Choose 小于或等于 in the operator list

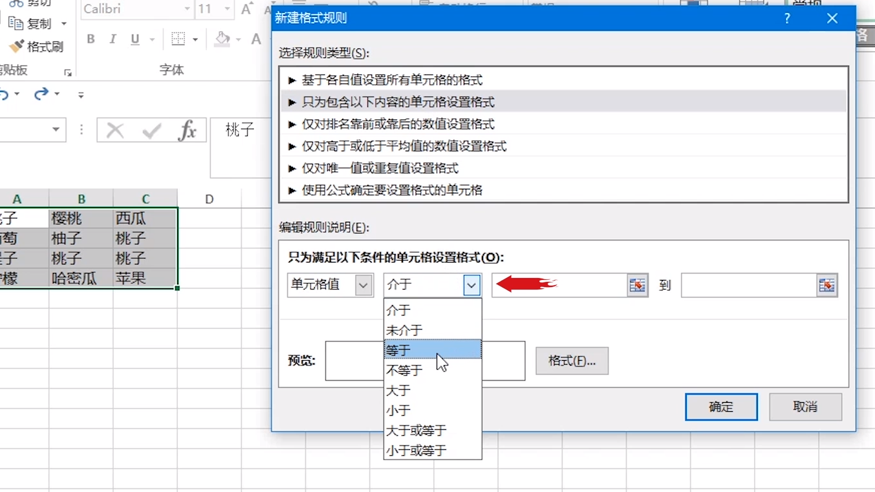click(433, 450)
